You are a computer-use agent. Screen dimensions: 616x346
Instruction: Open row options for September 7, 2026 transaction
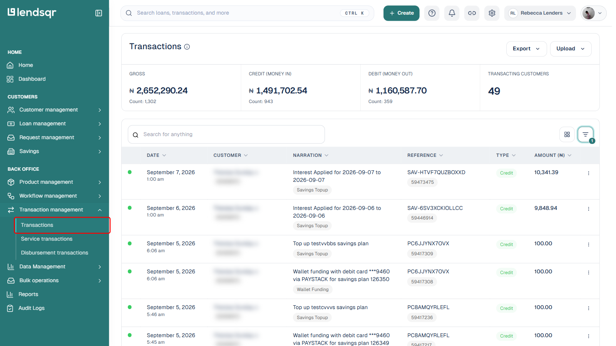coord(589,173)
